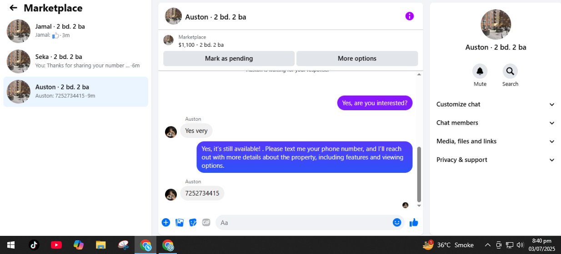561x254 pixels.
Task: Click the chat messages scrollbar
Action: point(419,174)
